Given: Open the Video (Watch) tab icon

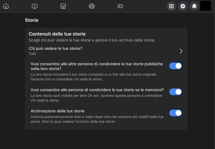Looking at the screenshot, I should coord(35,6).
